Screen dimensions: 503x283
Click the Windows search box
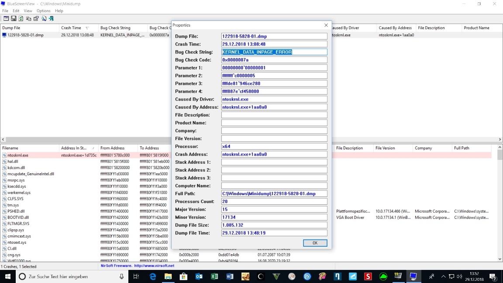(72, 276)
